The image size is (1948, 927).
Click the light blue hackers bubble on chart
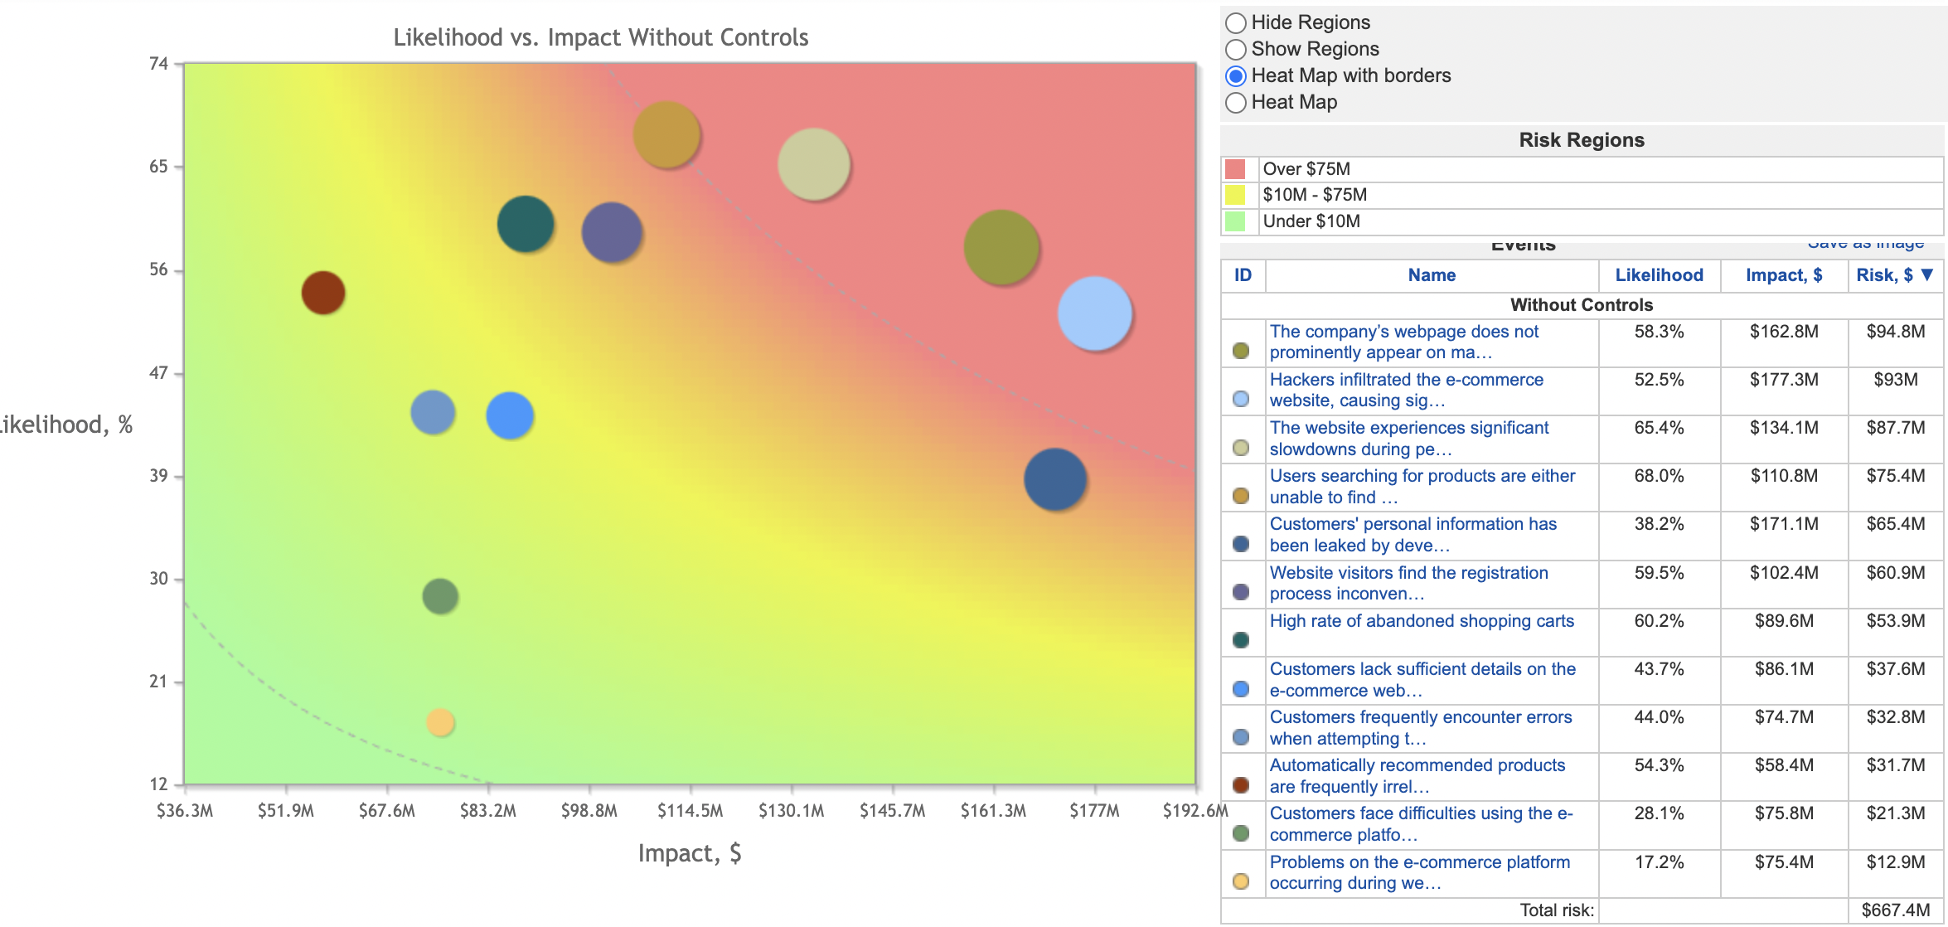coord(1094,313)
